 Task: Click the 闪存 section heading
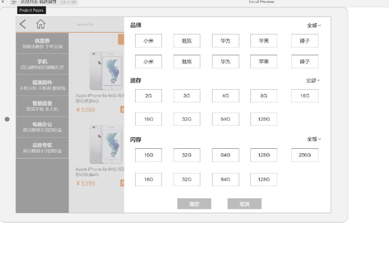point(136,140)
